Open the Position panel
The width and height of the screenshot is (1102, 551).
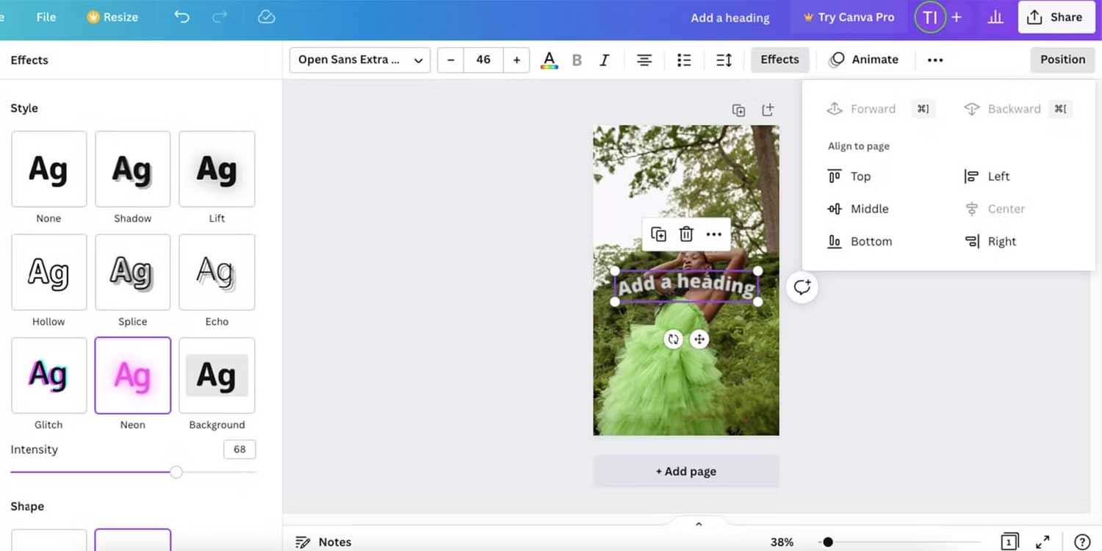click(x=1062, y=60)
